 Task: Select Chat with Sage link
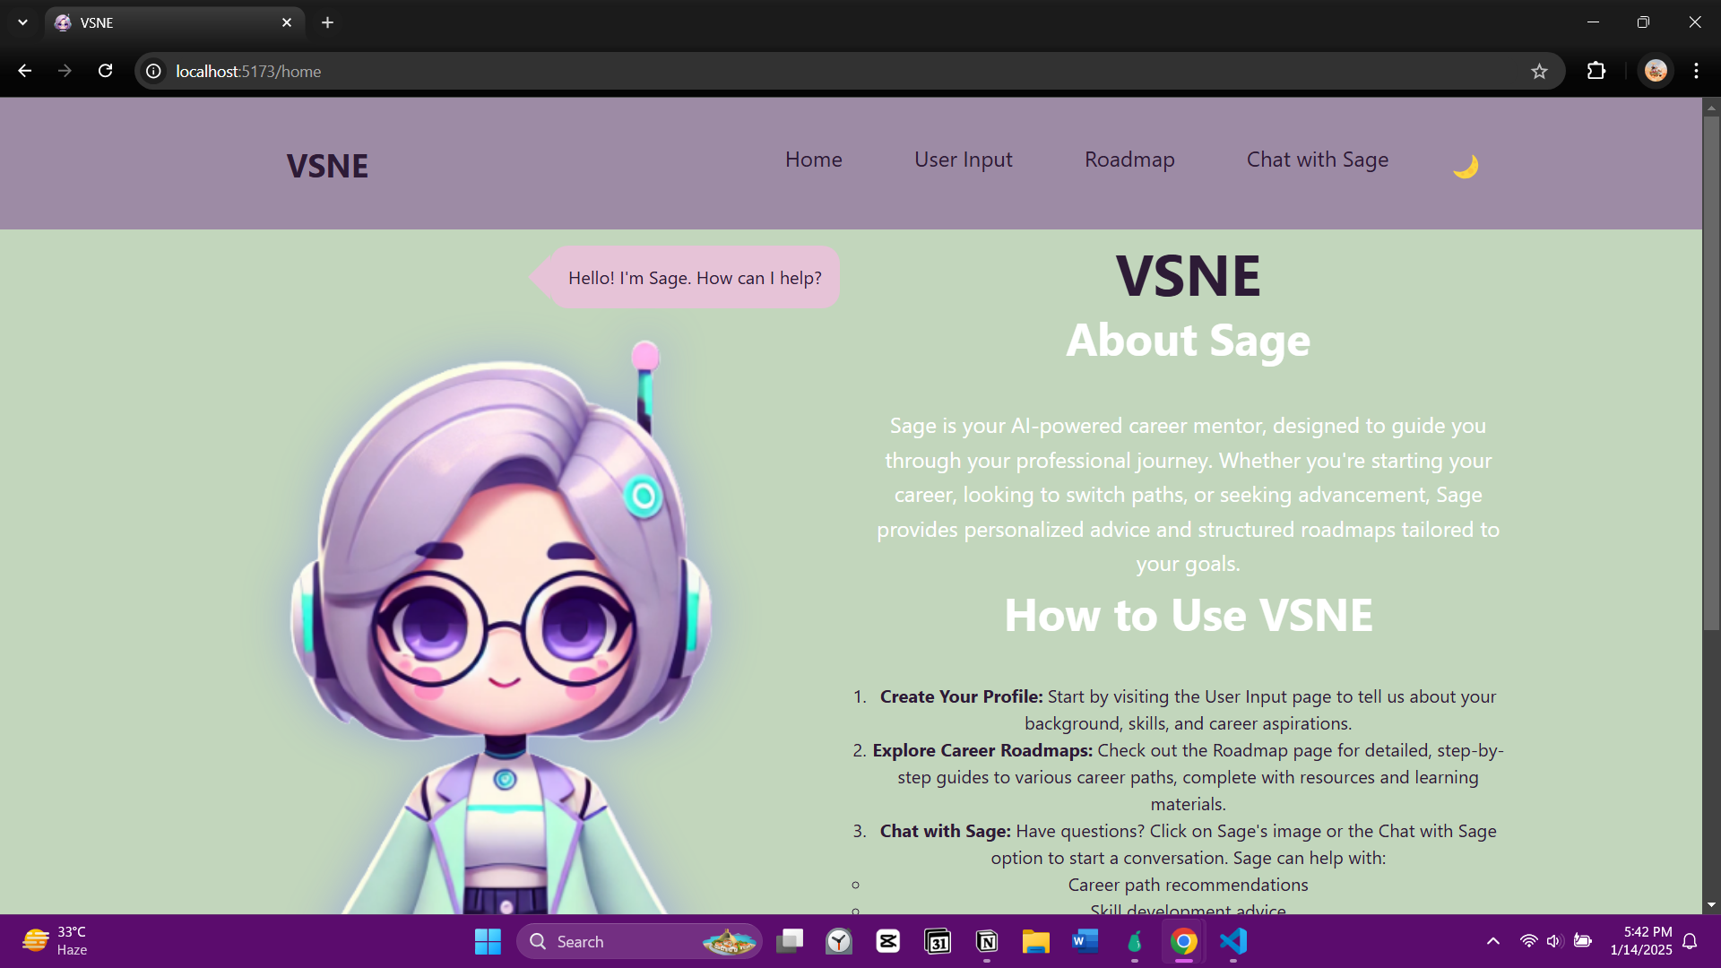coord(1317,160)
